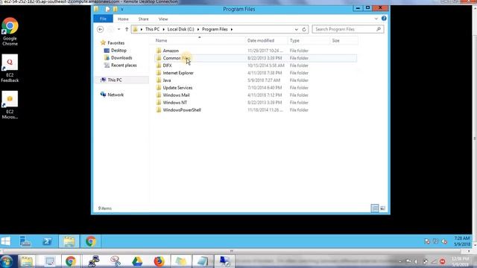Open Chrome on local taskbar
This screenshot has width=477, height=268.
point(71,261)
